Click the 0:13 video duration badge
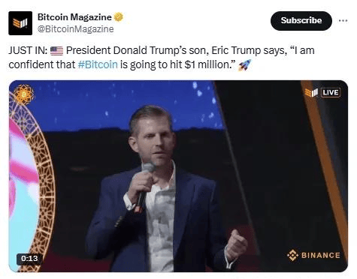 (x=29, y=258)
